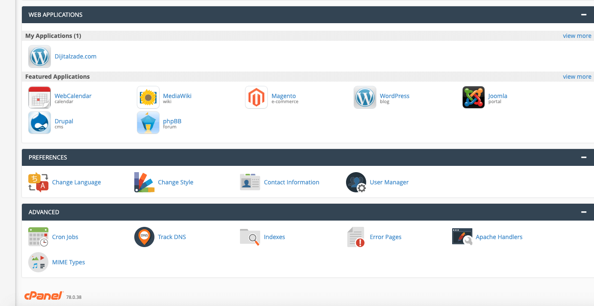Viewport: 594px width, 306px height.
Task: Open the Apache Handlers text link
Action: [x=499, y=237]
